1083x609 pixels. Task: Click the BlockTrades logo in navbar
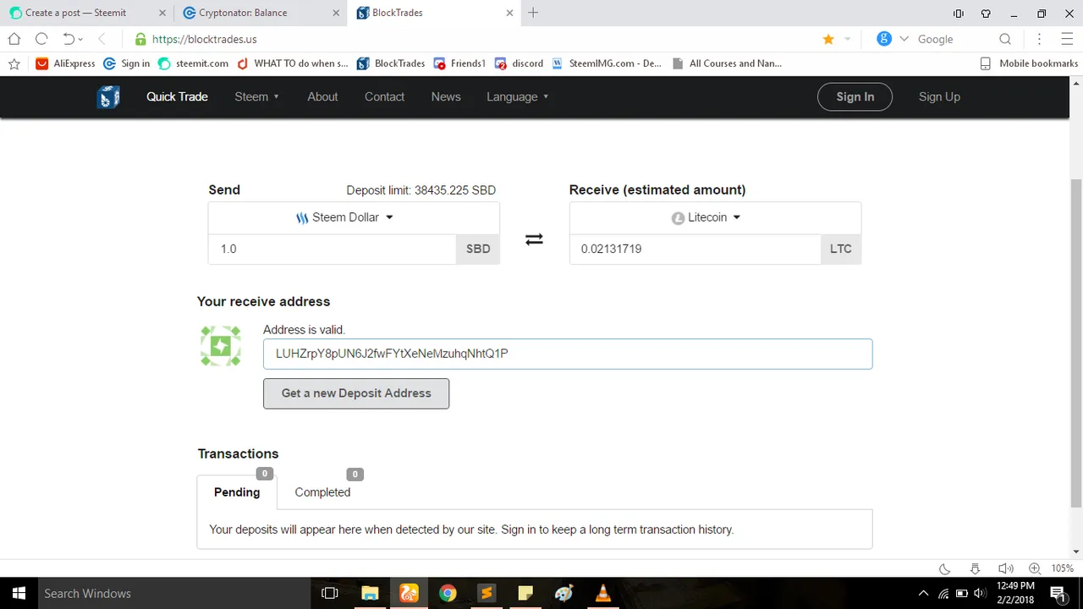pyautogui.click(x=108, y=97)
